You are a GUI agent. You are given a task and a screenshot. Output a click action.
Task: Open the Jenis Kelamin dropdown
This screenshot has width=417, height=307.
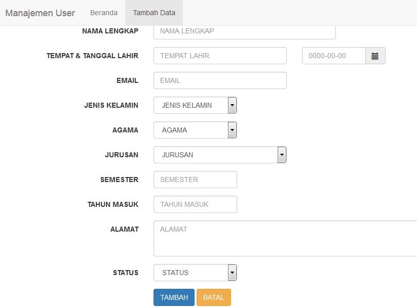tap(195, 105)
